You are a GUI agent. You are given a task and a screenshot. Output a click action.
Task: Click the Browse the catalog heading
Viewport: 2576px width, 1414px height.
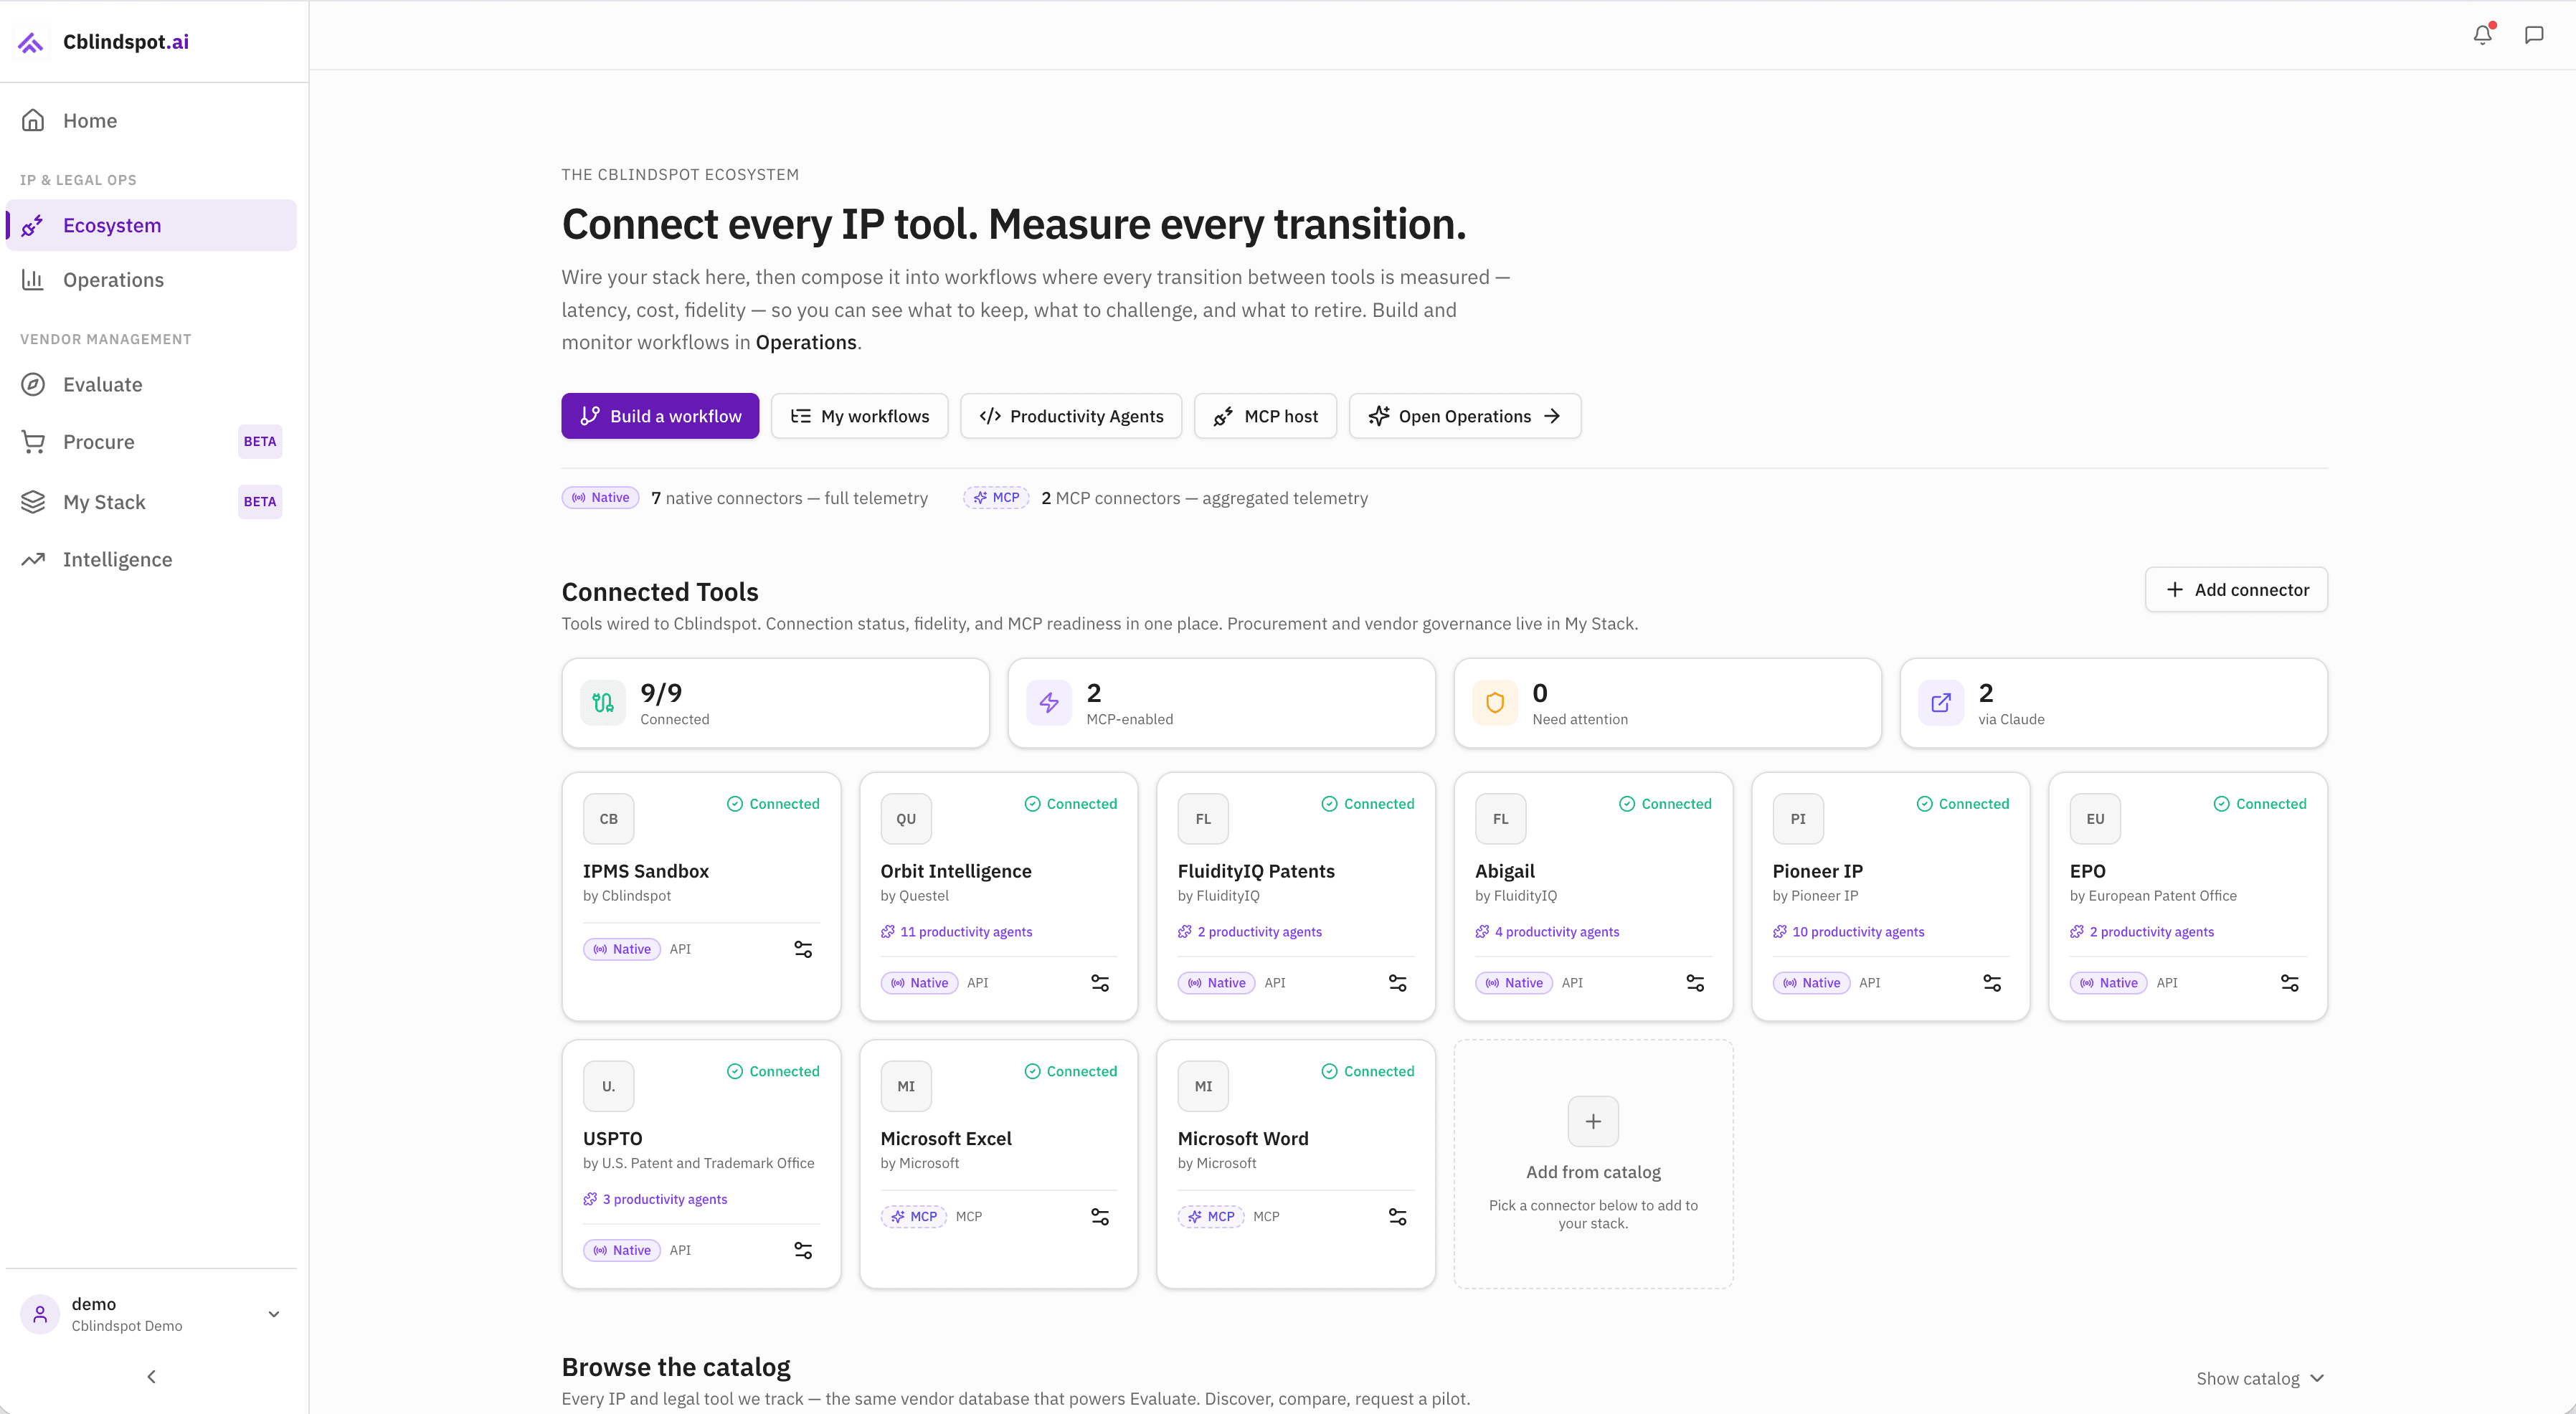pos(676,1367)
